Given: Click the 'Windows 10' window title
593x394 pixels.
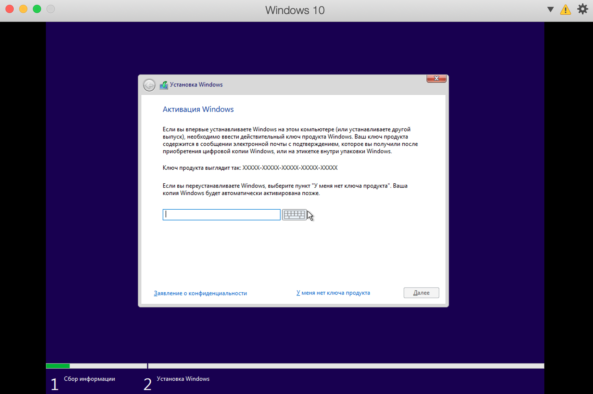Looking at the screenshot, I should [x=295, y=10].
